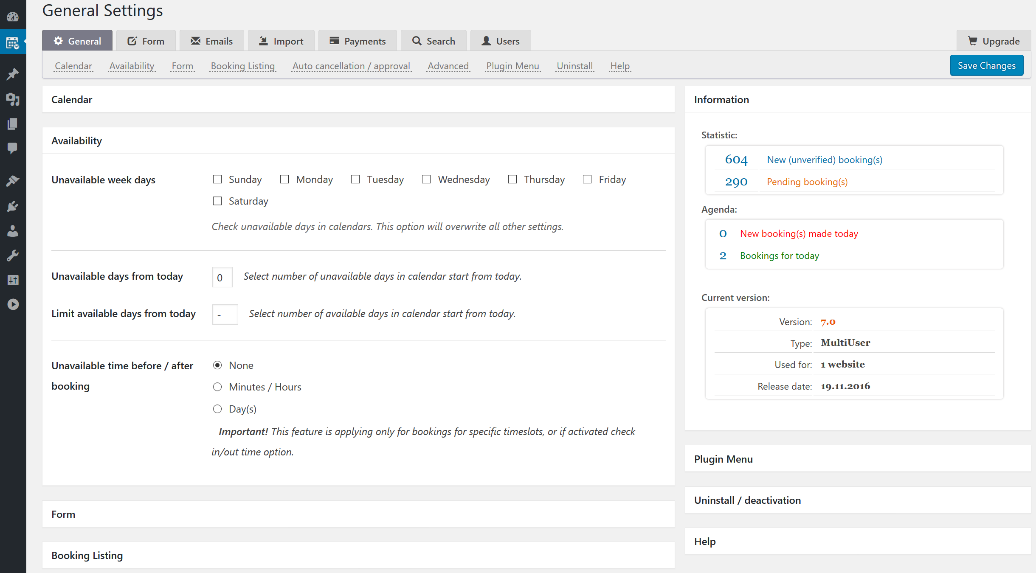The width and height of the screenshot is (1036, 573).
Task: Switch to the Payments tab
Action: [358, 41]
